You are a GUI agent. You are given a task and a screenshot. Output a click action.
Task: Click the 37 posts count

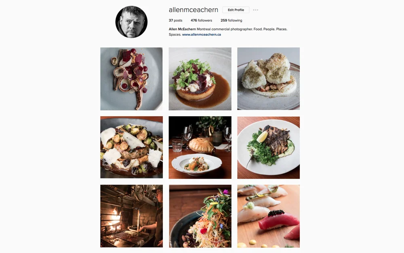point(175,20)
